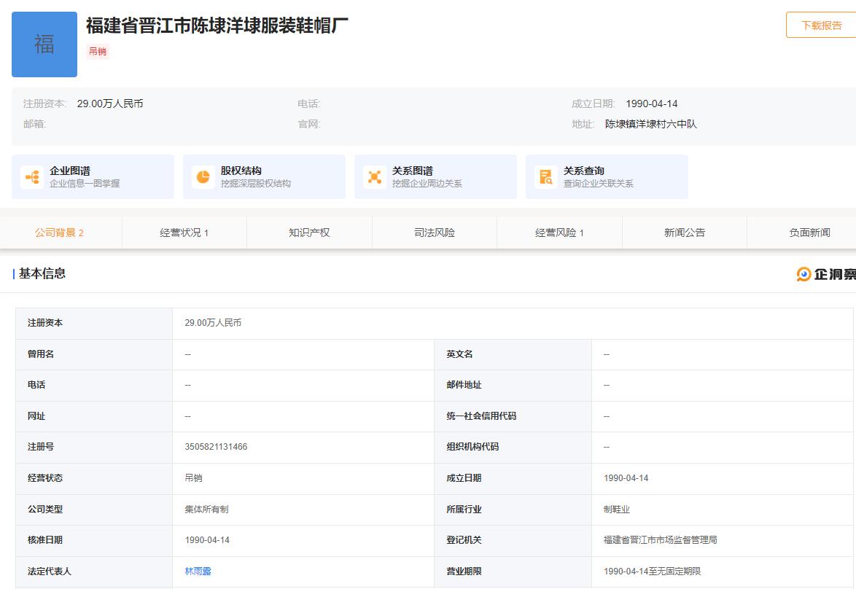Select the 股权结构 pie chart icon
Screen dimensions: 856x589
201,176
